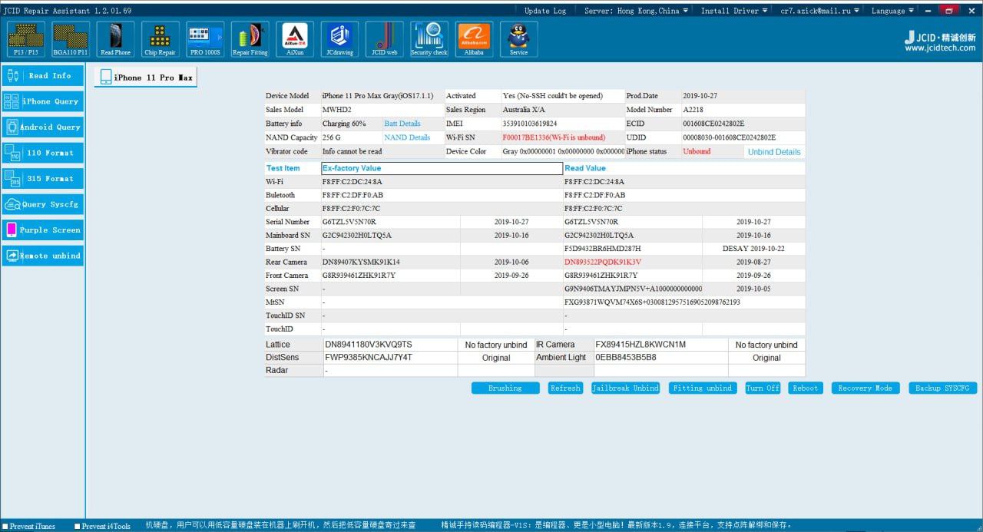This screenshot has height=532, width=983.
Task: Click the Turn Off button
Action: [763, 388]
